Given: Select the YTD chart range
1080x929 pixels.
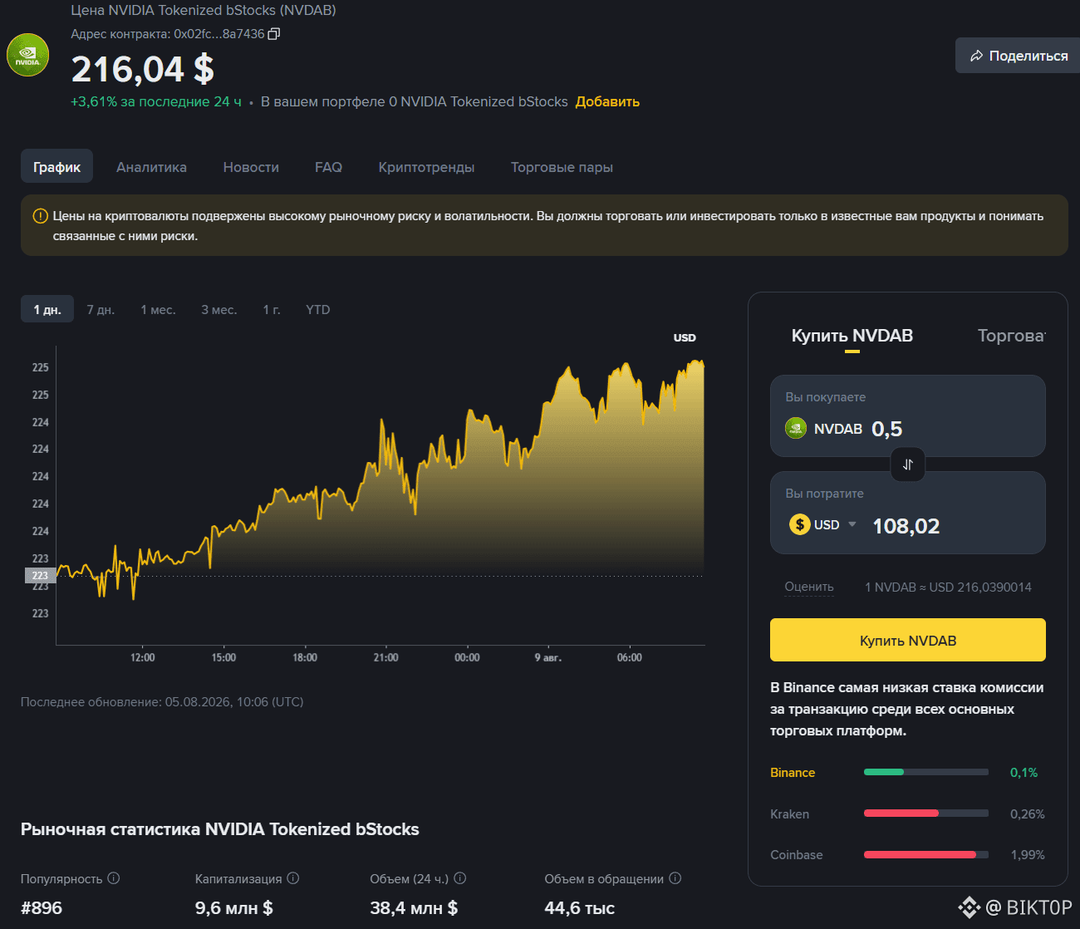Looking at the screenshot, I should click(317, 309).
